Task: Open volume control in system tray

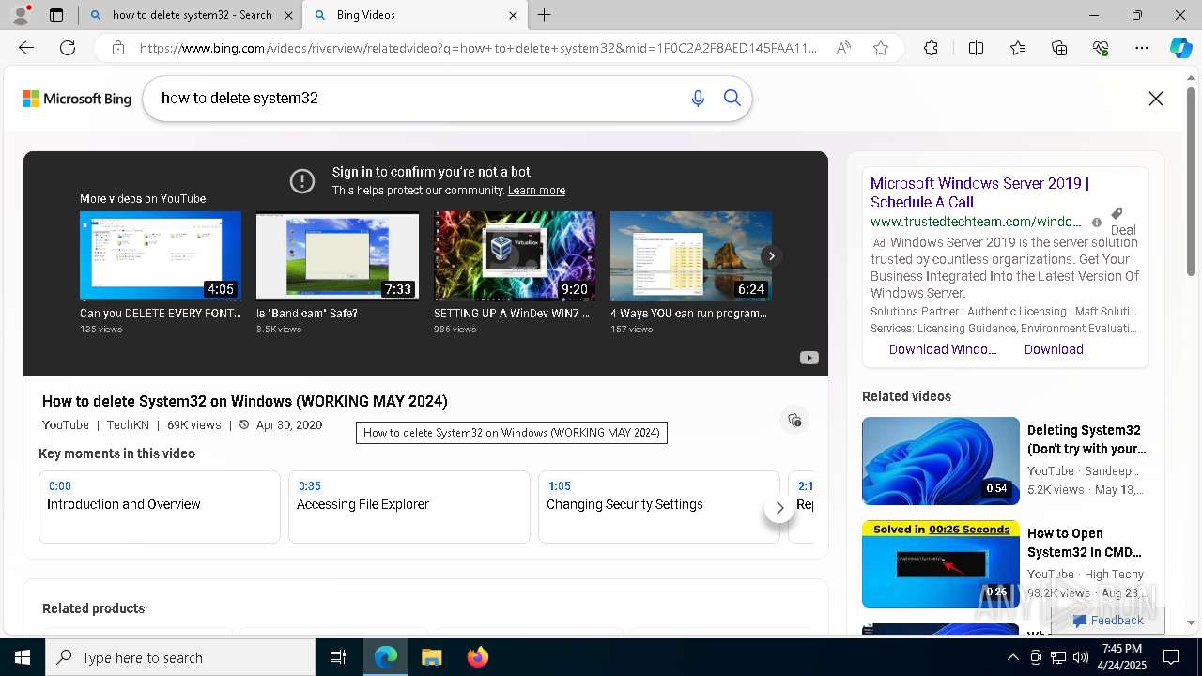Action: pos(1080,657)
